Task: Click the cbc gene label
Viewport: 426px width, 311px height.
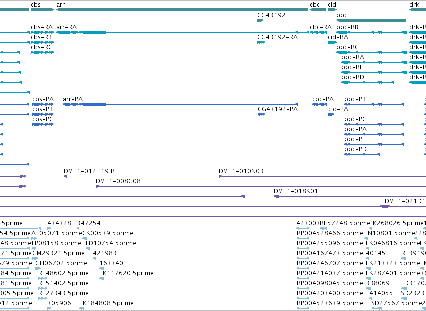Action: tap(314, 5)
